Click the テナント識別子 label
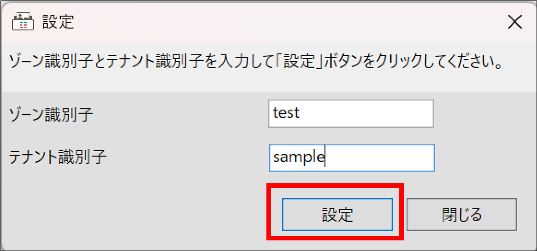Image resolution: width=537 pixels, height=251 pixels. coord(58,158)
